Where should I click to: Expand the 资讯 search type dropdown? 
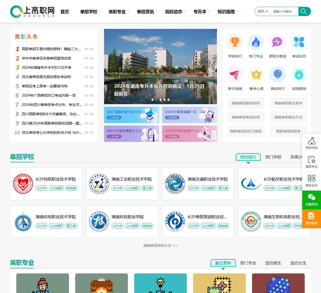(x=263, y=11)
